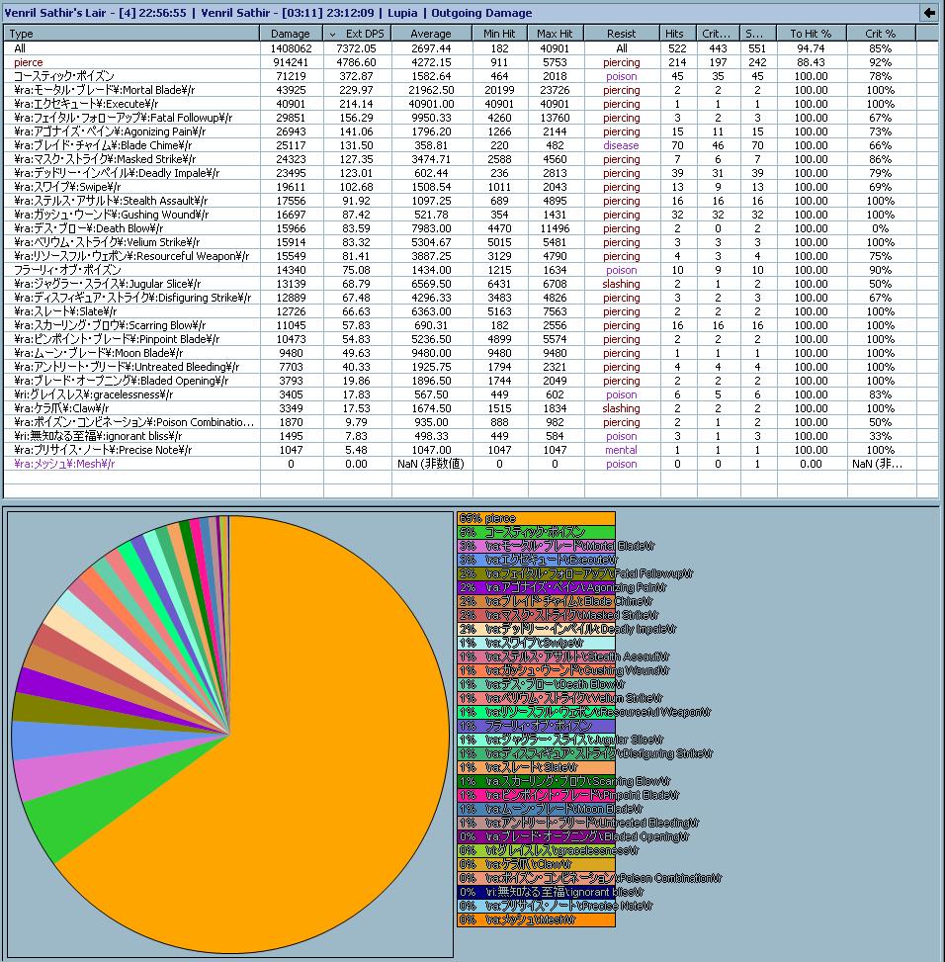The width and height of the screenshot is (945, 962).
Task: Click the olive Fatal Followup legend entry
Action: [536, 574]
